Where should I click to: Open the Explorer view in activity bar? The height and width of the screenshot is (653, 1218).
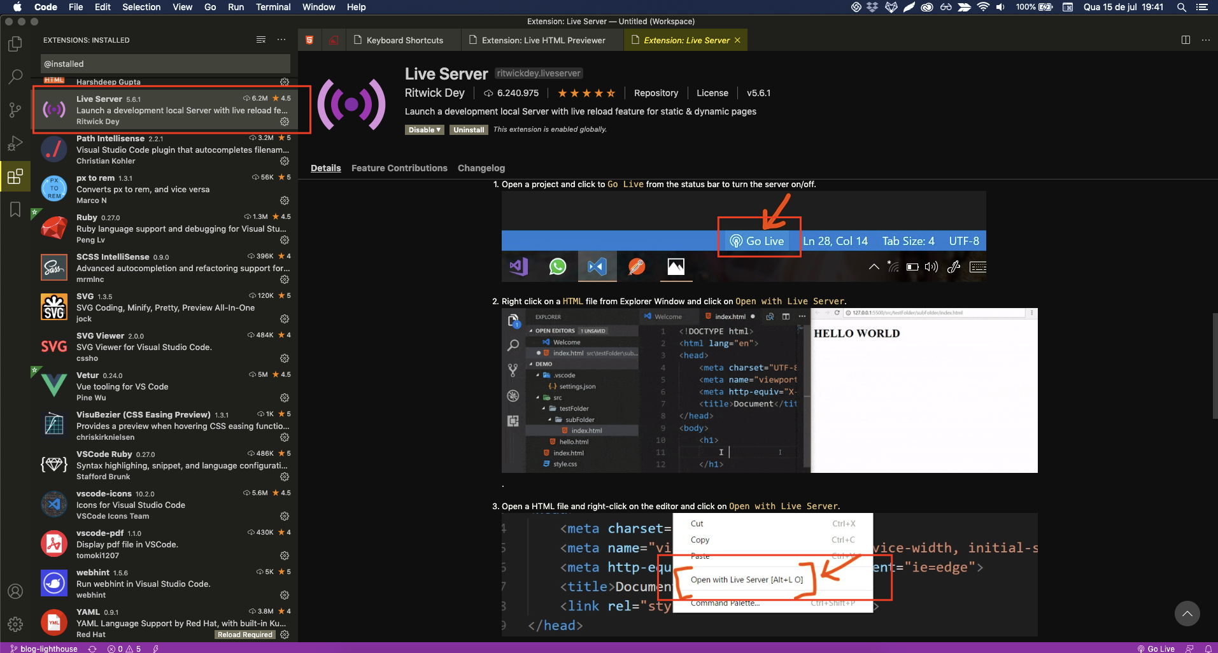[15, 43]
